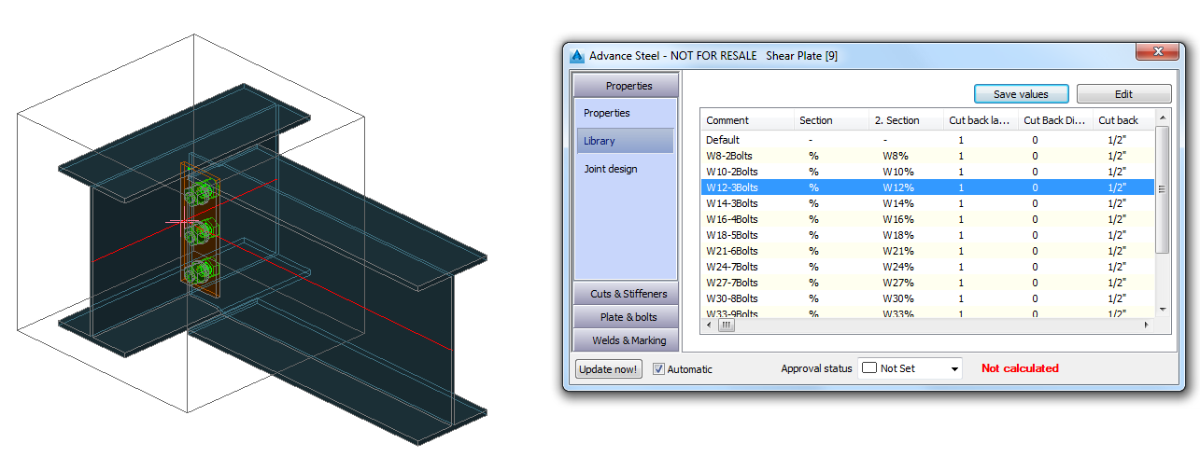Close the Shear Plate dialog
The image size is (1200, 457).
click(1157, 52)
